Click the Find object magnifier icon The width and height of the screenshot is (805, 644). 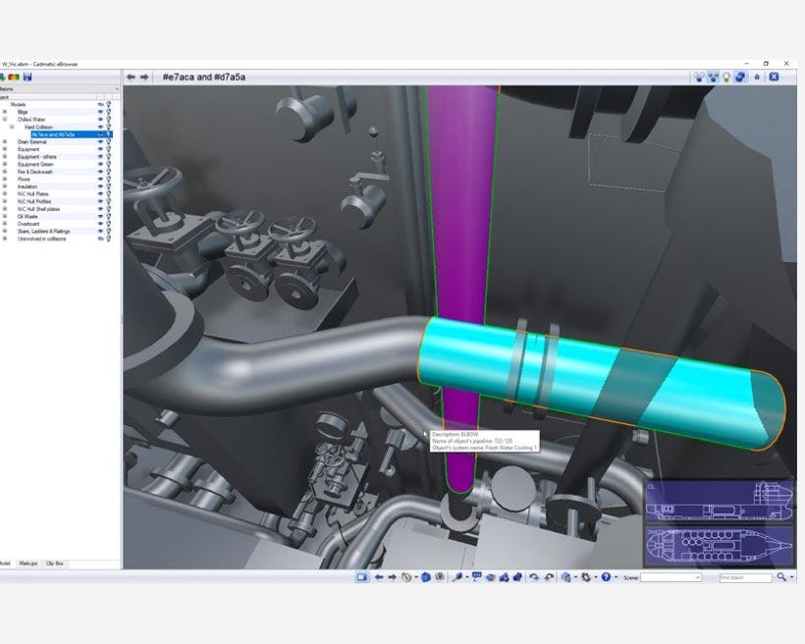781,577
